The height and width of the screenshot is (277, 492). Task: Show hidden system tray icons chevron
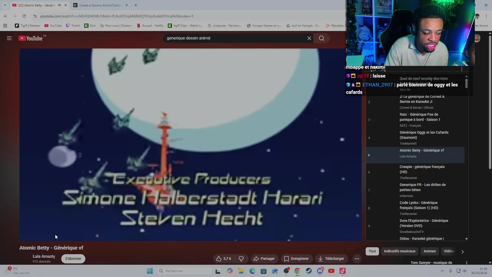(442, 271)
